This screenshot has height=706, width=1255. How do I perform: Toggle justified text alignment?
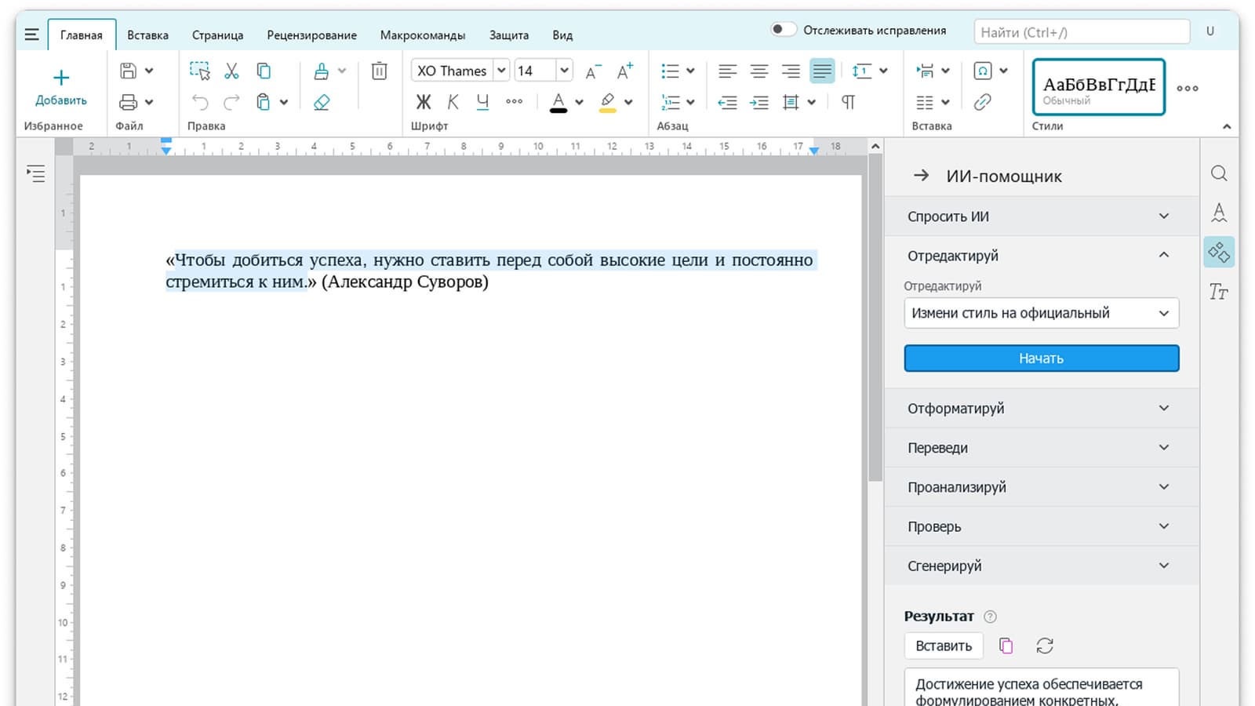pos(822,71)
